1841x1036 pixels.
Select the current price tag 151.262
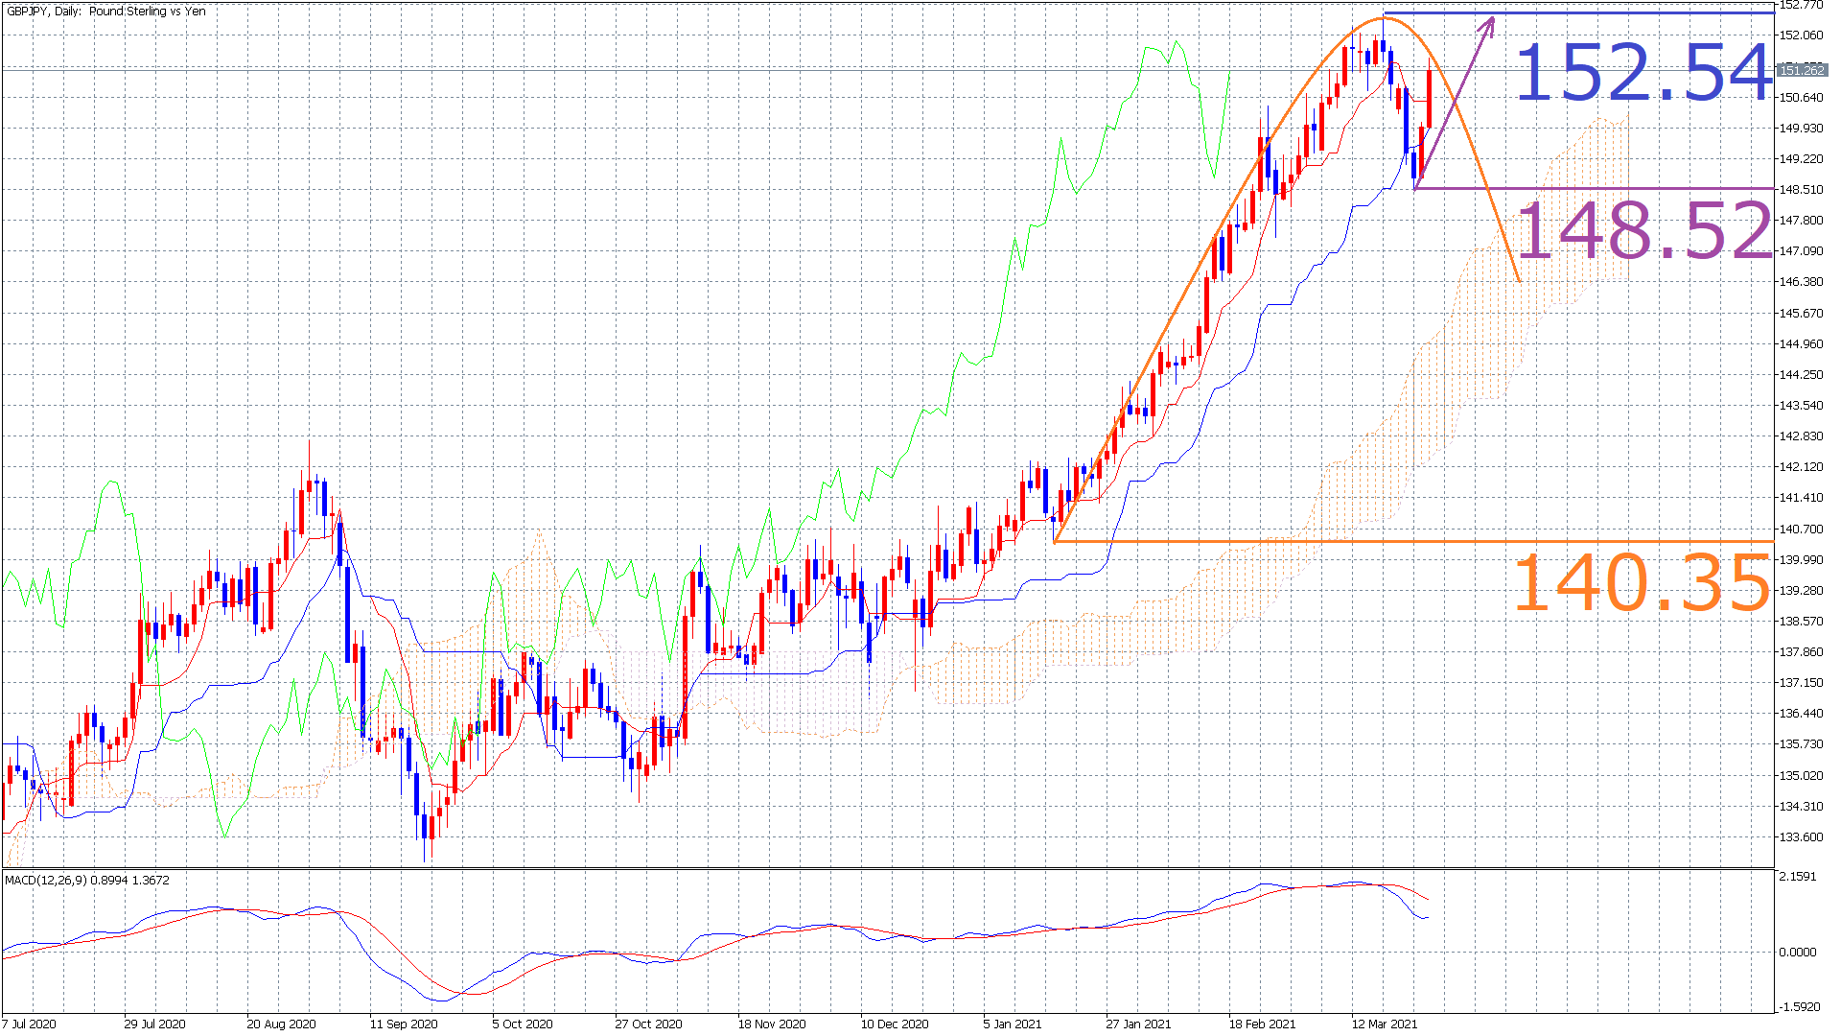(1801, 70)
